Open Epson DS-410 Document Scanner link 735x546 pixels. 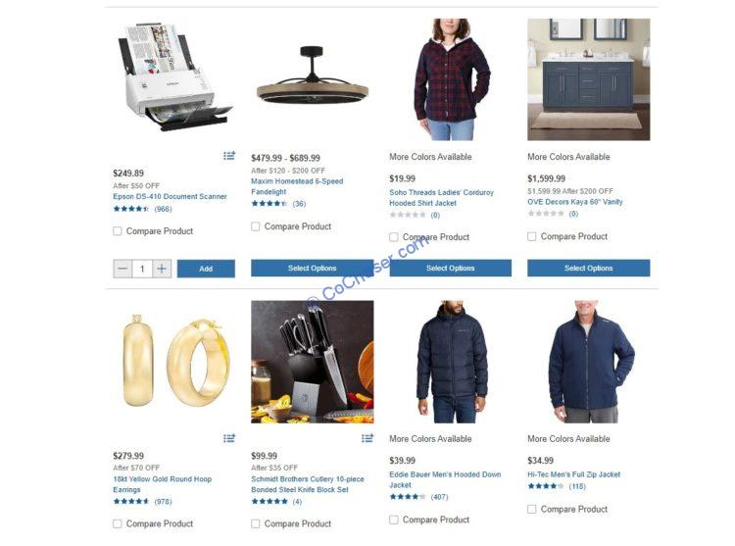[x=170, y=196]
